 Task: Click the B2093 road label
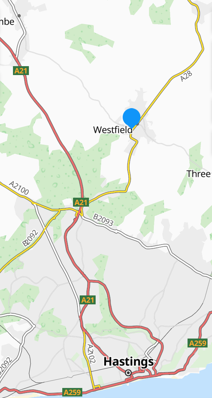coord(103,220)
